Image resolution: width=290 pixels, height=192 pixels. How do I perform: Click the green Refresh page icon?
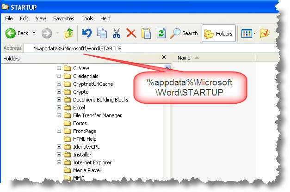[x=161, y=33]
